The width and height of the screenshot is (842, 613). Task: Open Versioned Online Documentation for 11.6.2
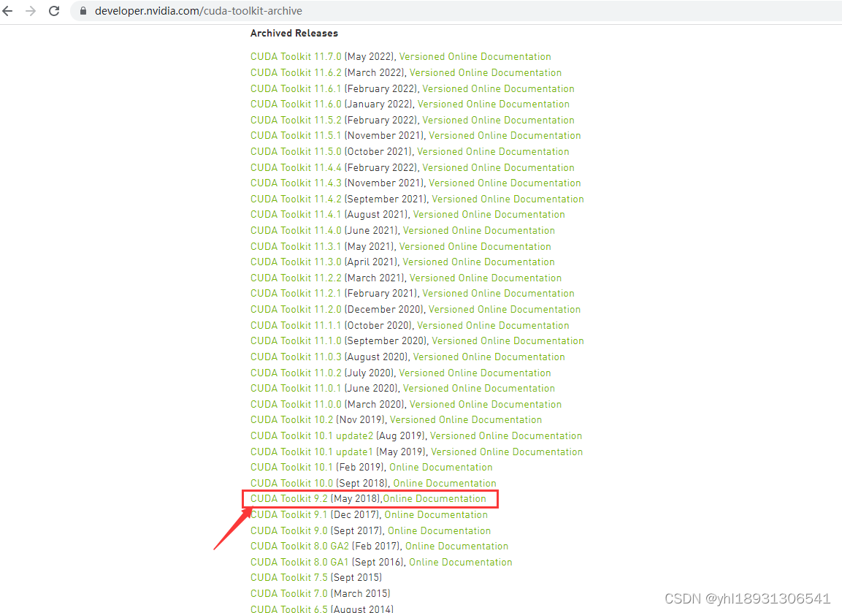point(486,72)
